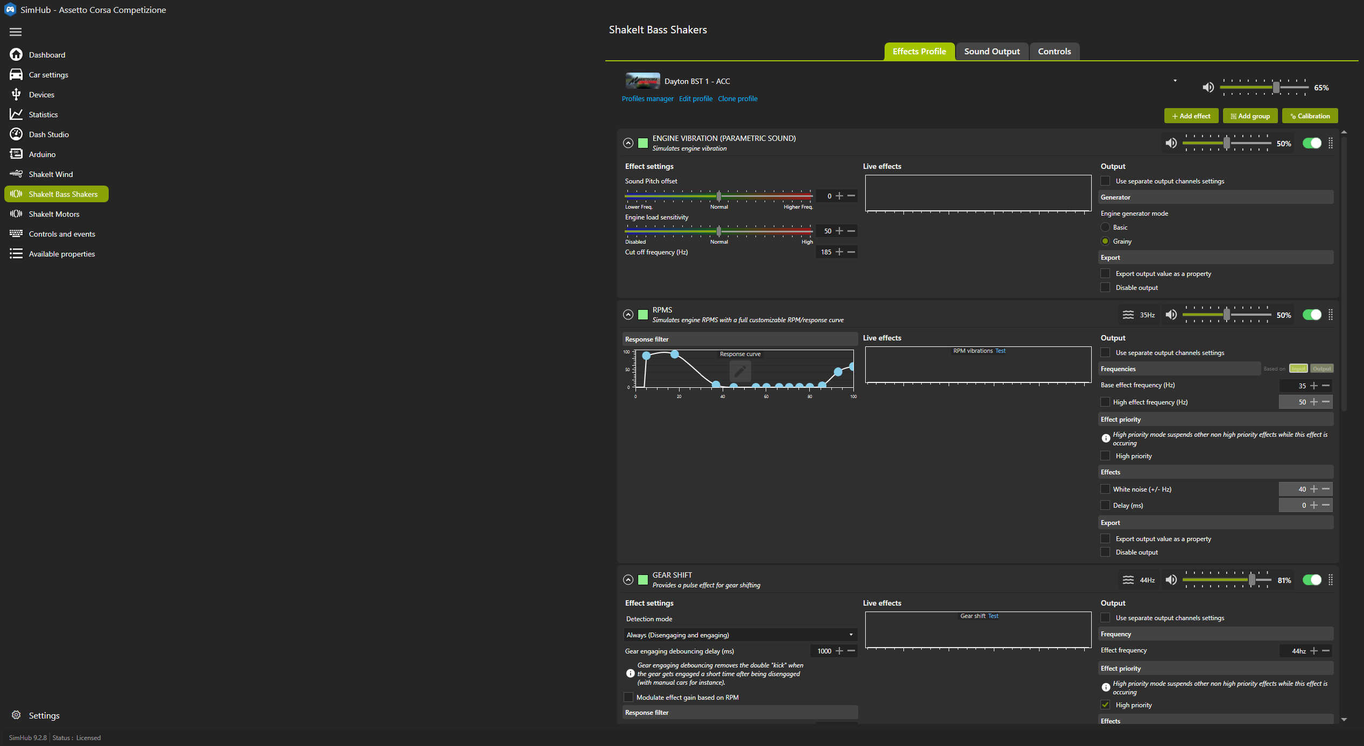The width and height of the screenshot is (1364, 746).
Task: Enable White noise checkbox in RPMS
Action: [1105, 489]
